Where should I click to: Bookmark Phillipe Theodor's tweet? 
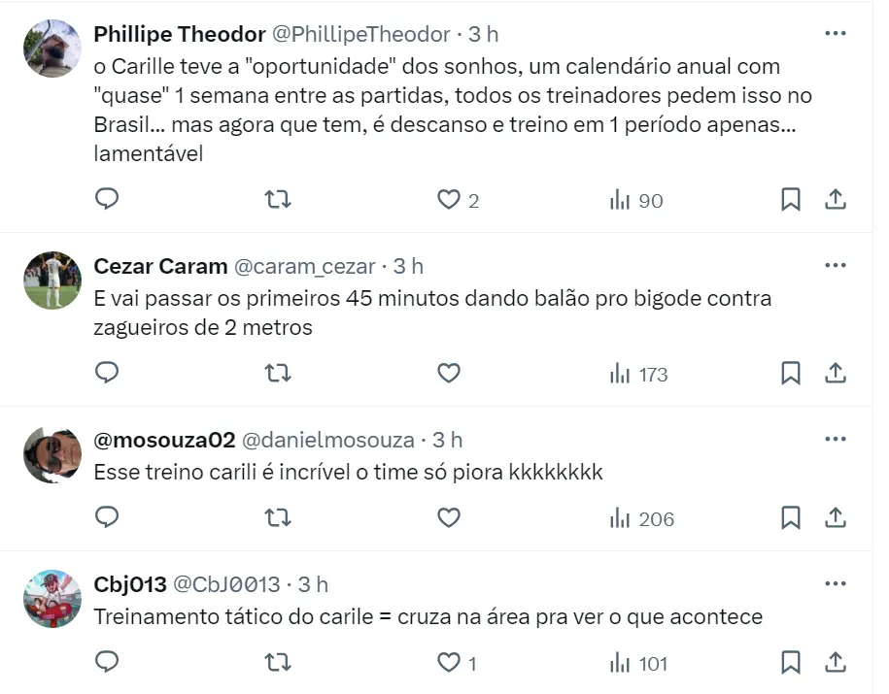[791, 200]
